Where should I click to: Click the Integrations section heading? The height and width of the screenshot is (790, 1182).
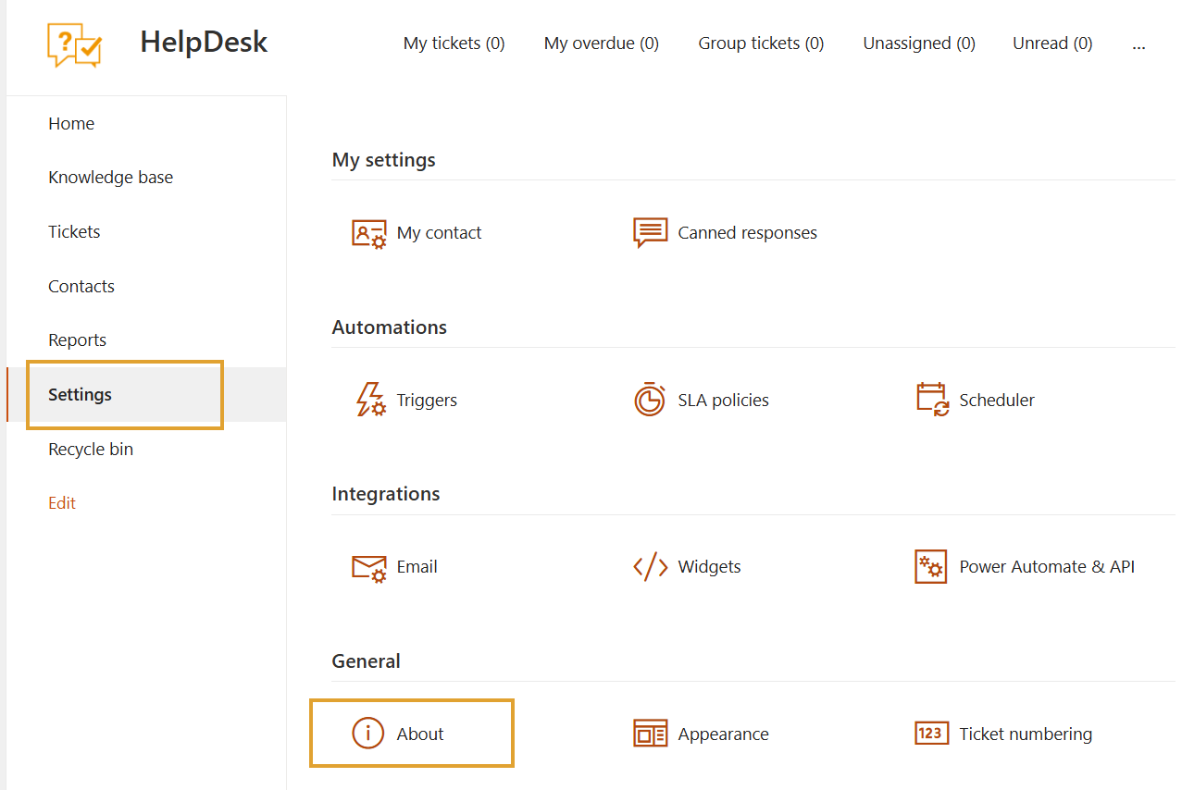[x=386, y=494]
